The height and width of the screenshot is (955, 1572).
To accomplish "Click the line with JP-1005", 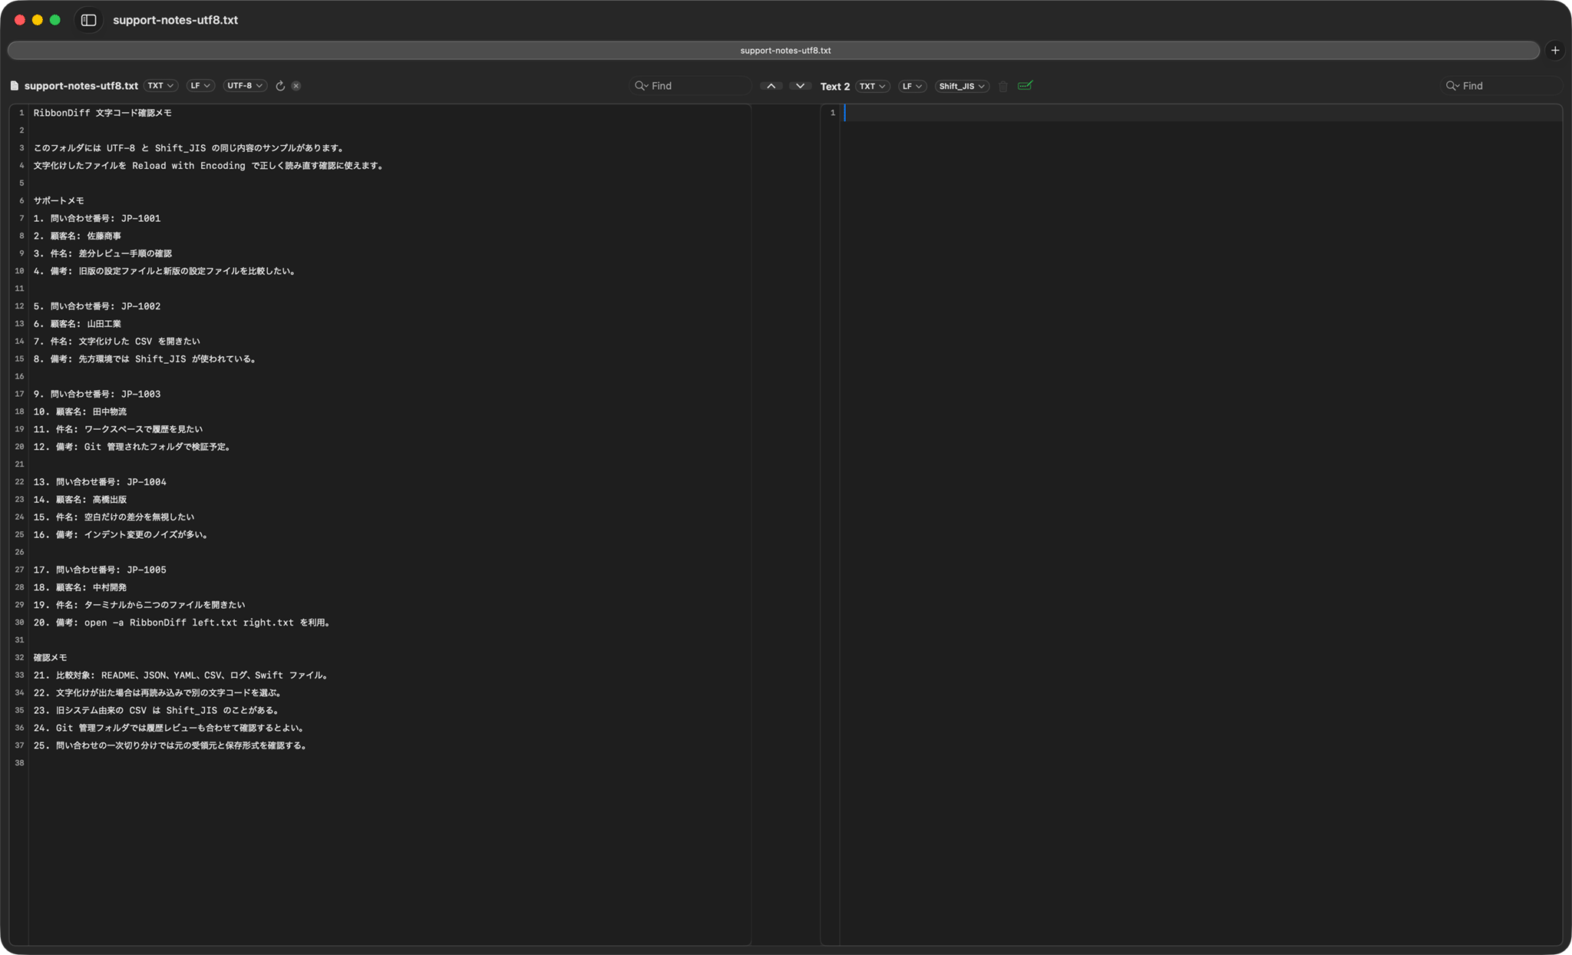I will (100, 570).
